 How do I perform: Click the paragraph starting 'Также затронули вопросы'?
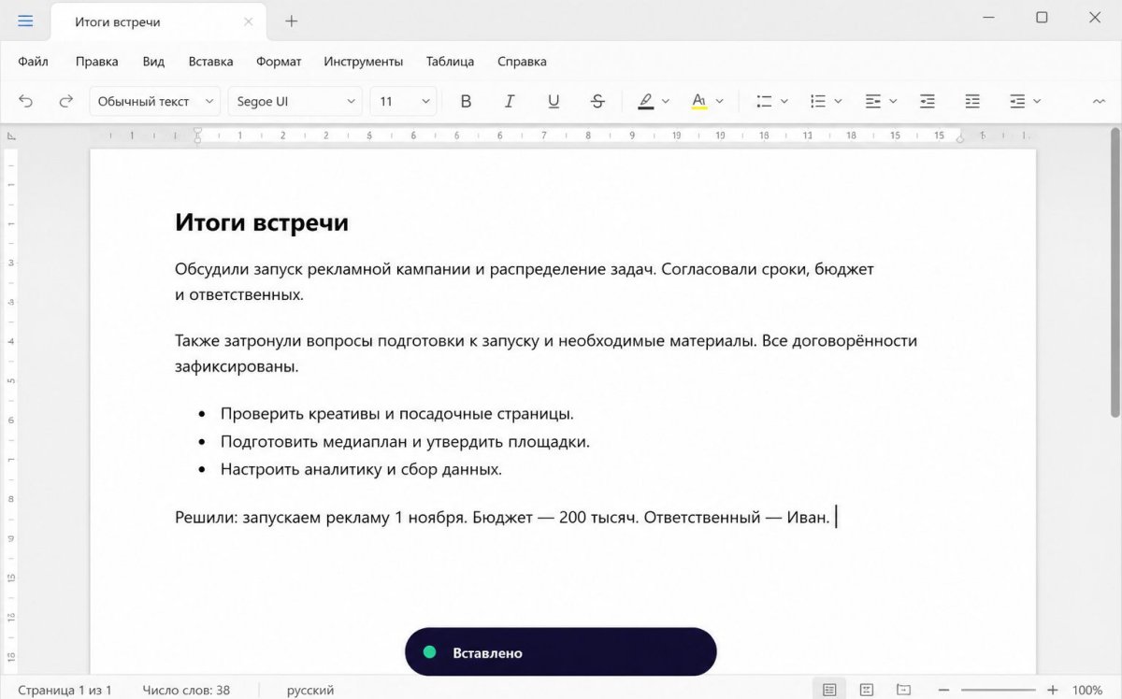click(x=546, y=353)
